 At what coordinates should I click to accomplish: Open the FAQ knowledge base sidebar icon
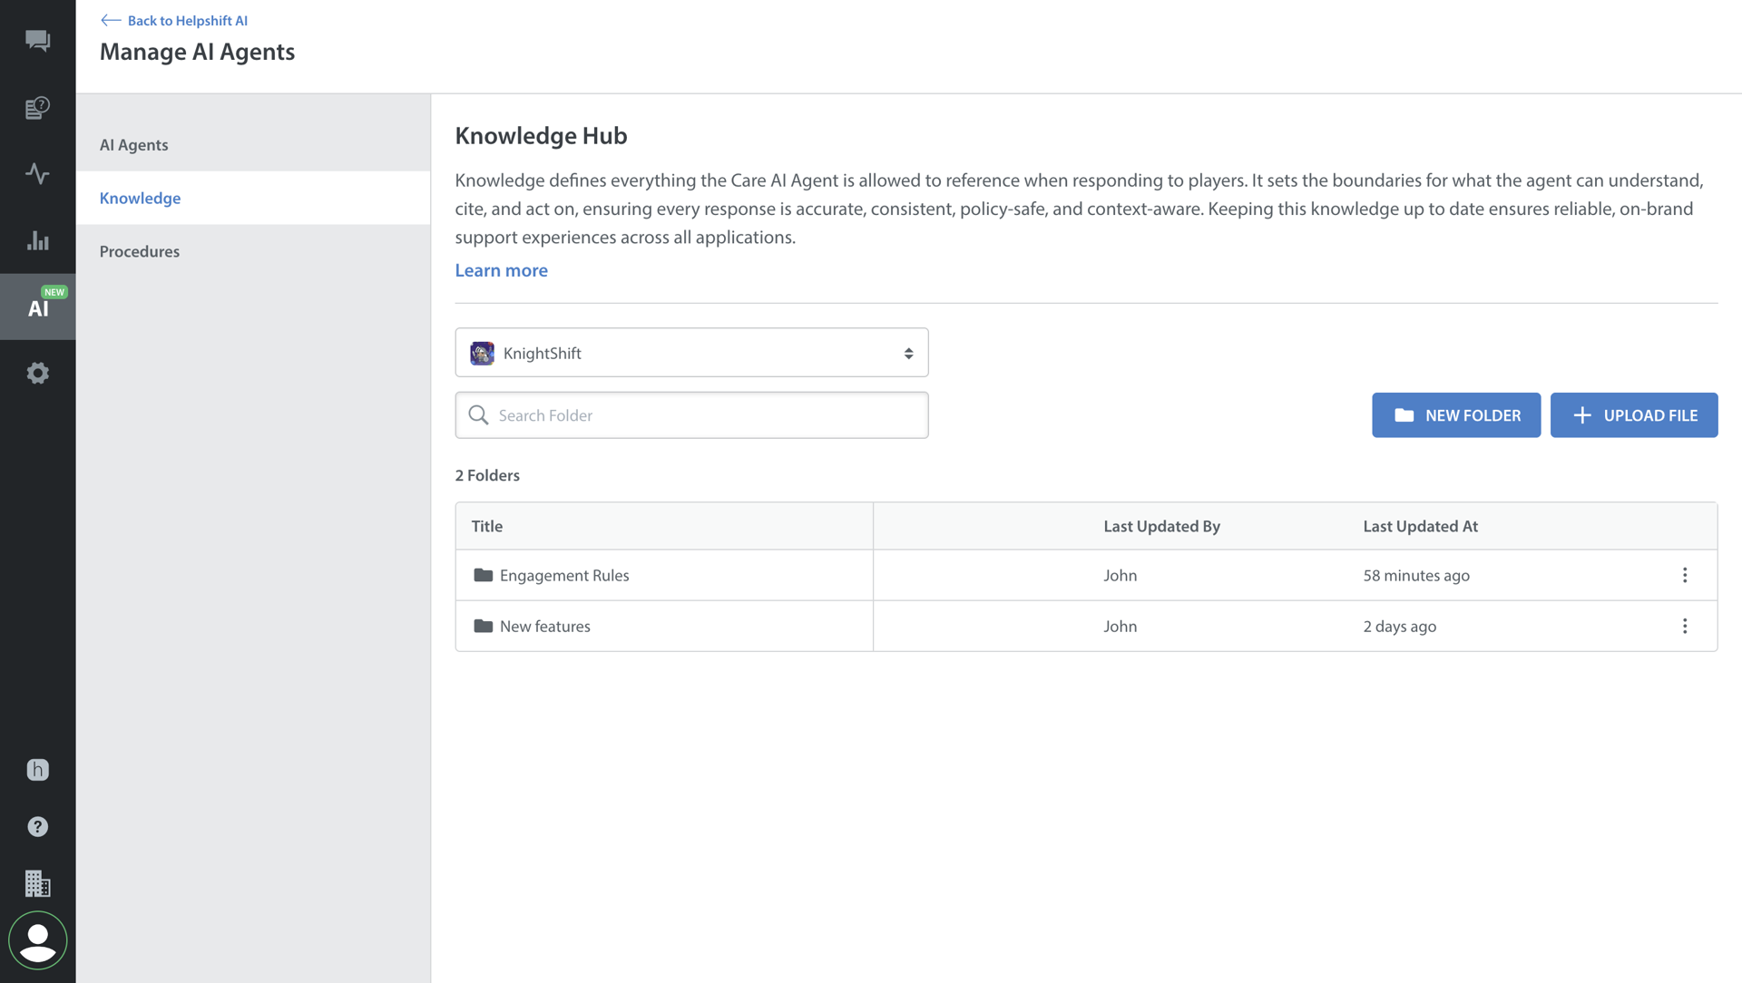[x=37, y=108]
